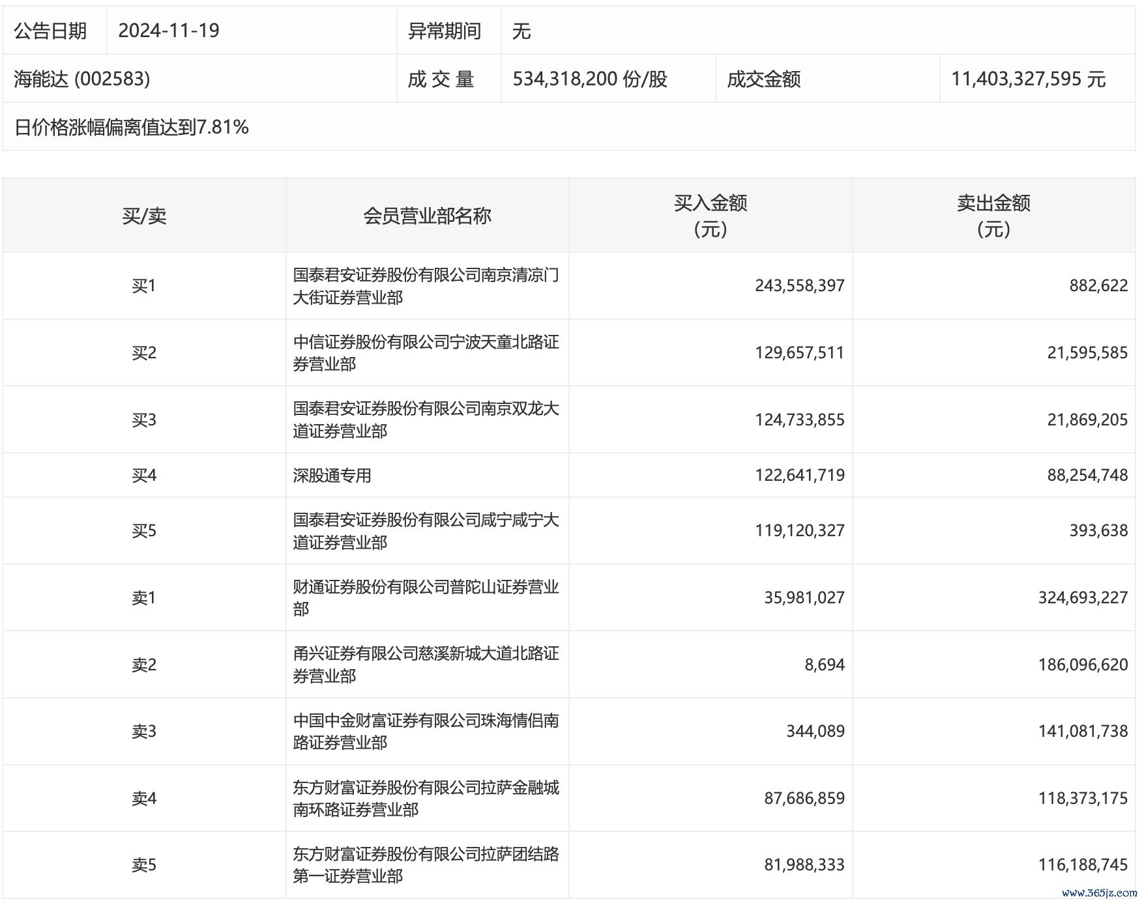Screen dimensions: 1142x903
Task: Click buy amount 344,089
Action: (815, 732)
